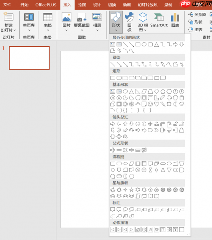The width and height of the screenshot is (212, 240).
Task: Pick the straight line in 线条 section
Action: pos(113,64)
